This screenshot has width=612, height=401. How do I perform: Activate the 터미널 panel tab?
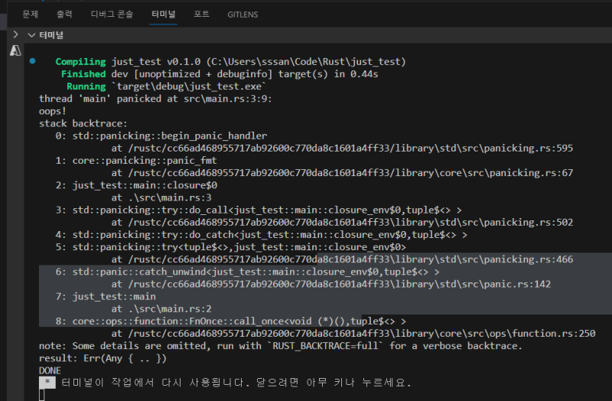pyautogui.click(x=163, y=14)
